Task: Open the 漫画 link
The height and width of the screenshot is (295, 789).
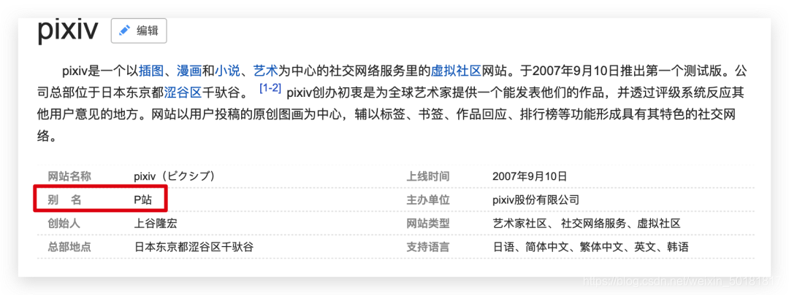Action: click(189, 71)
